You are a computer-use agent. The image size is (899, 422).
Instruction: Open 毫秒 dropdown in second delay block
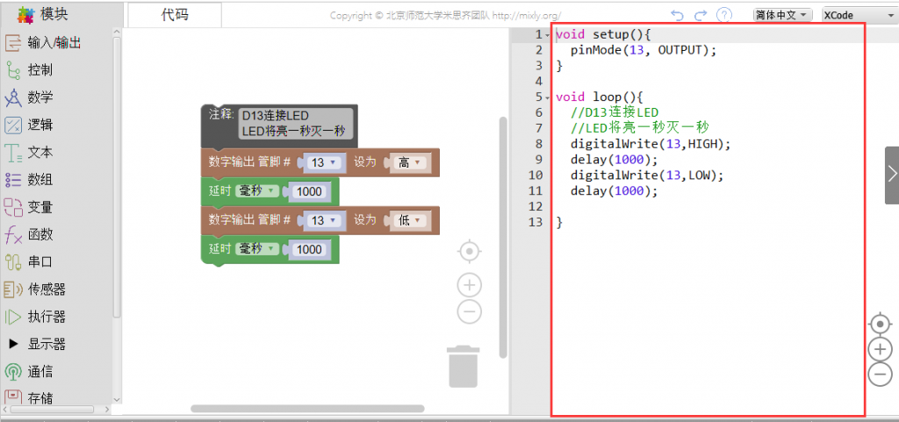click(x=256, y=249)
